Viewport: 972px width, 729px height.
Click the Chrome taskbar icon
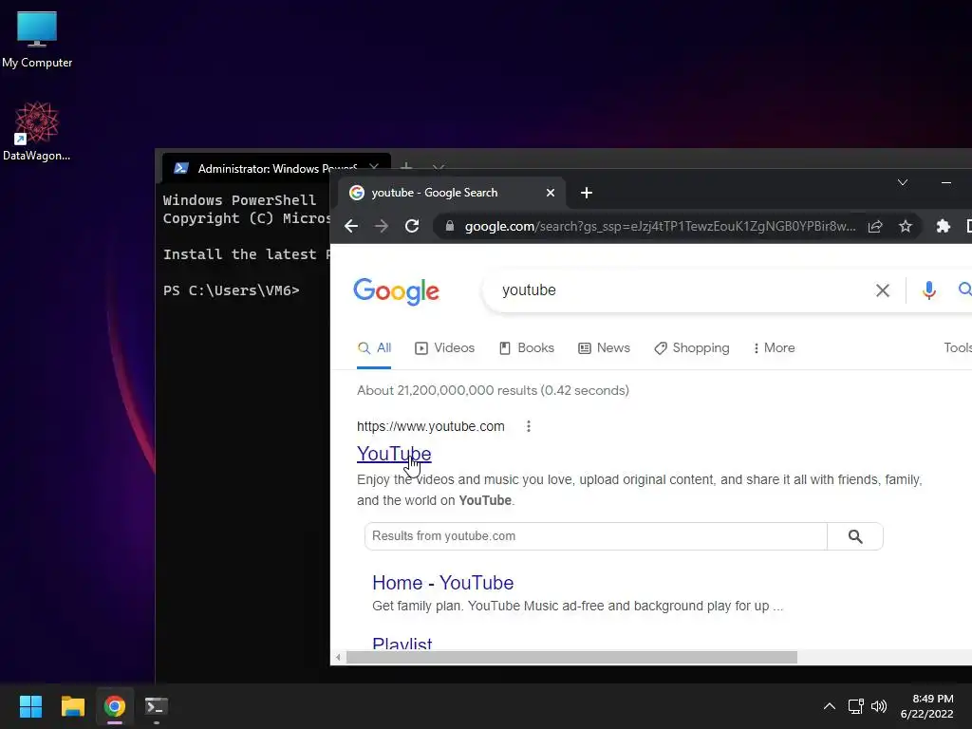[115, 706]
